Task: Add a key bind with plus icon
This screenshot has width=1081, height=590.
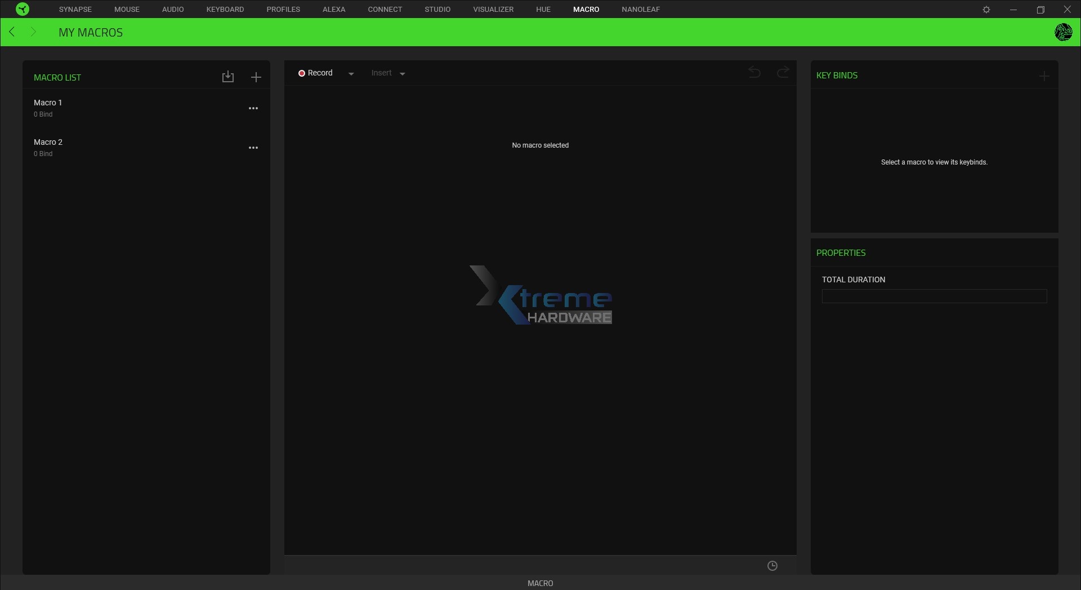Action: tap(1044, 76)
